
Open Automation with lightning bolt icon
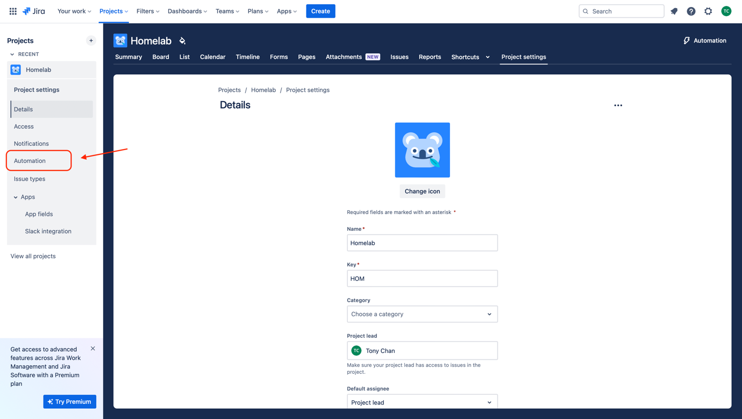click(x=704, y=40)
